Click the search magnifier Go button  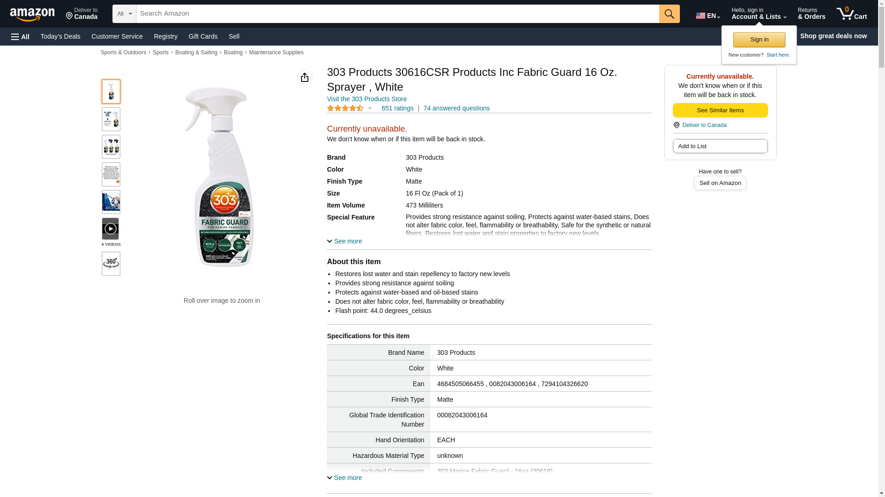[x=669, y=14]
